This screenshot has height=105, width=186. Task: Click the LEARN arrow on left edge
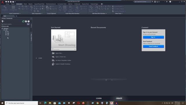tap(39, 58)
